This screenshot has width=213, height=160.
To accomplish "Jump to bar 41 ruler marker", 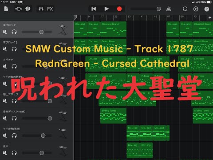I will pyautogui.click(x=142, y=16).
